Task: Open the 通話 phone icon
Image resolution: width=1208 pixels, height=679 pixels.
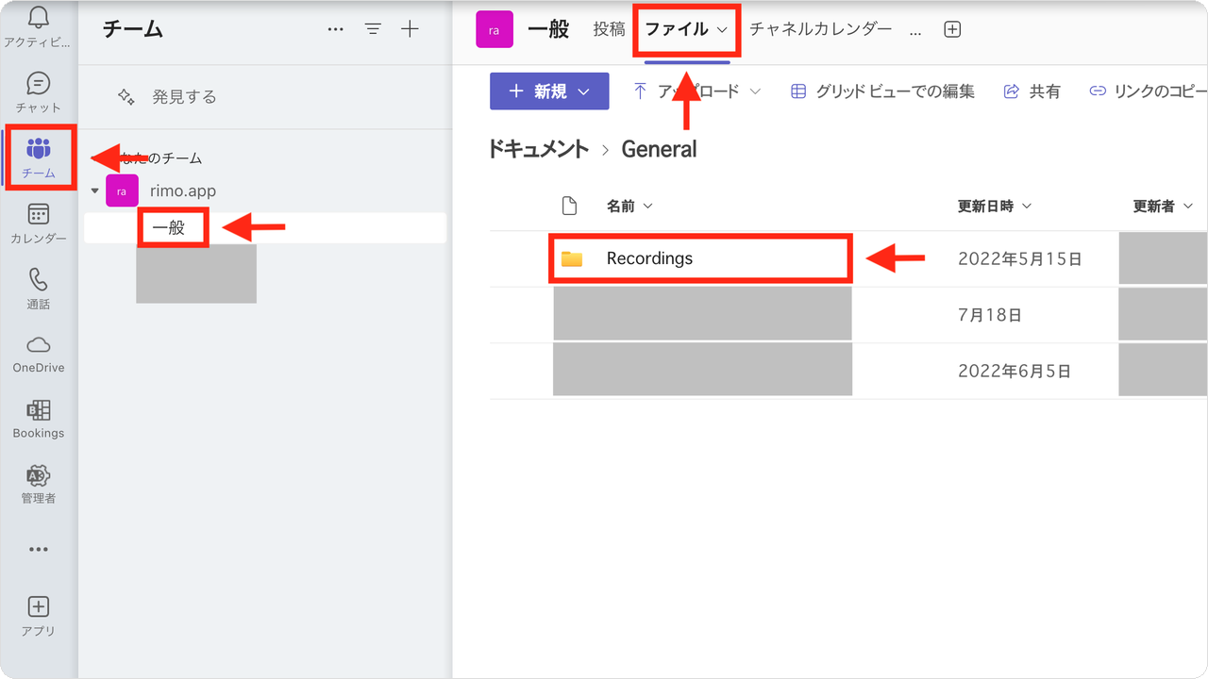Action: (38, 279)
